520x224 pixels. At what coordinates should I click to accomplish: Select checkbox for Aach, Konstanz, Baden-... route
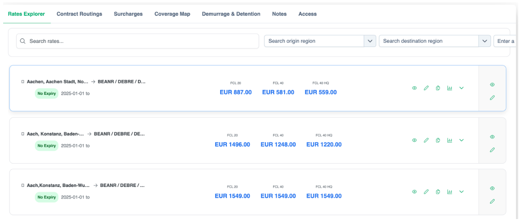23,134
